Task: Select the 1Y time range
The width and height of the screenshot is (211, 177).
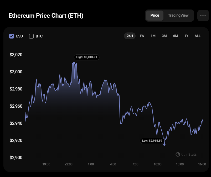Action: click(186, 36)
